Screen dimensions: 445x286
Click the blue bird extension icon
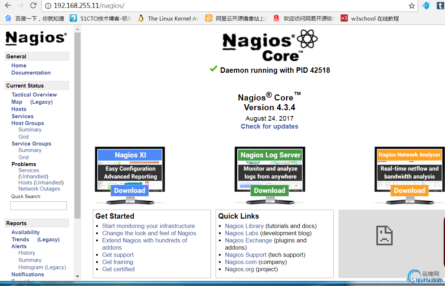[426, 6]
